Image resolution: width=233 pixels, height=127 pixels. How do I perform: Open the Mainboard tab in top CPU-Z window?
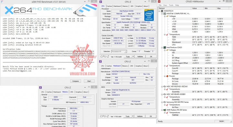click(x=117, y=6)
